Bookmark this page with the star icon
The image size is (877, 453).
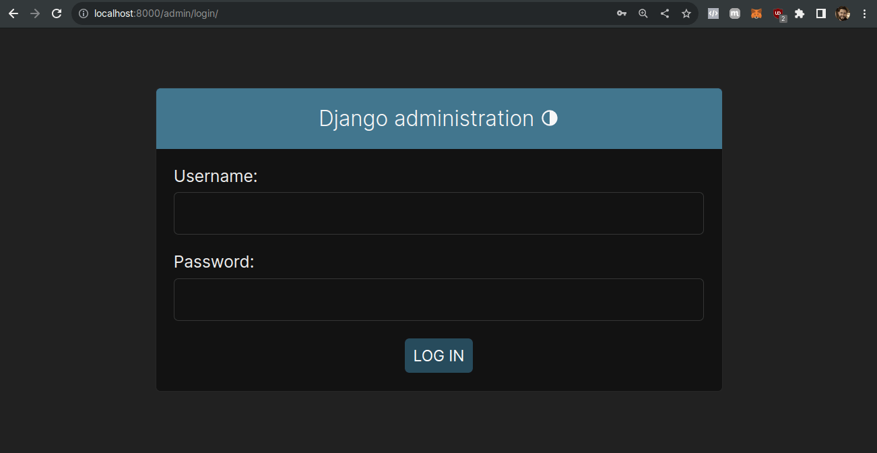686,13
